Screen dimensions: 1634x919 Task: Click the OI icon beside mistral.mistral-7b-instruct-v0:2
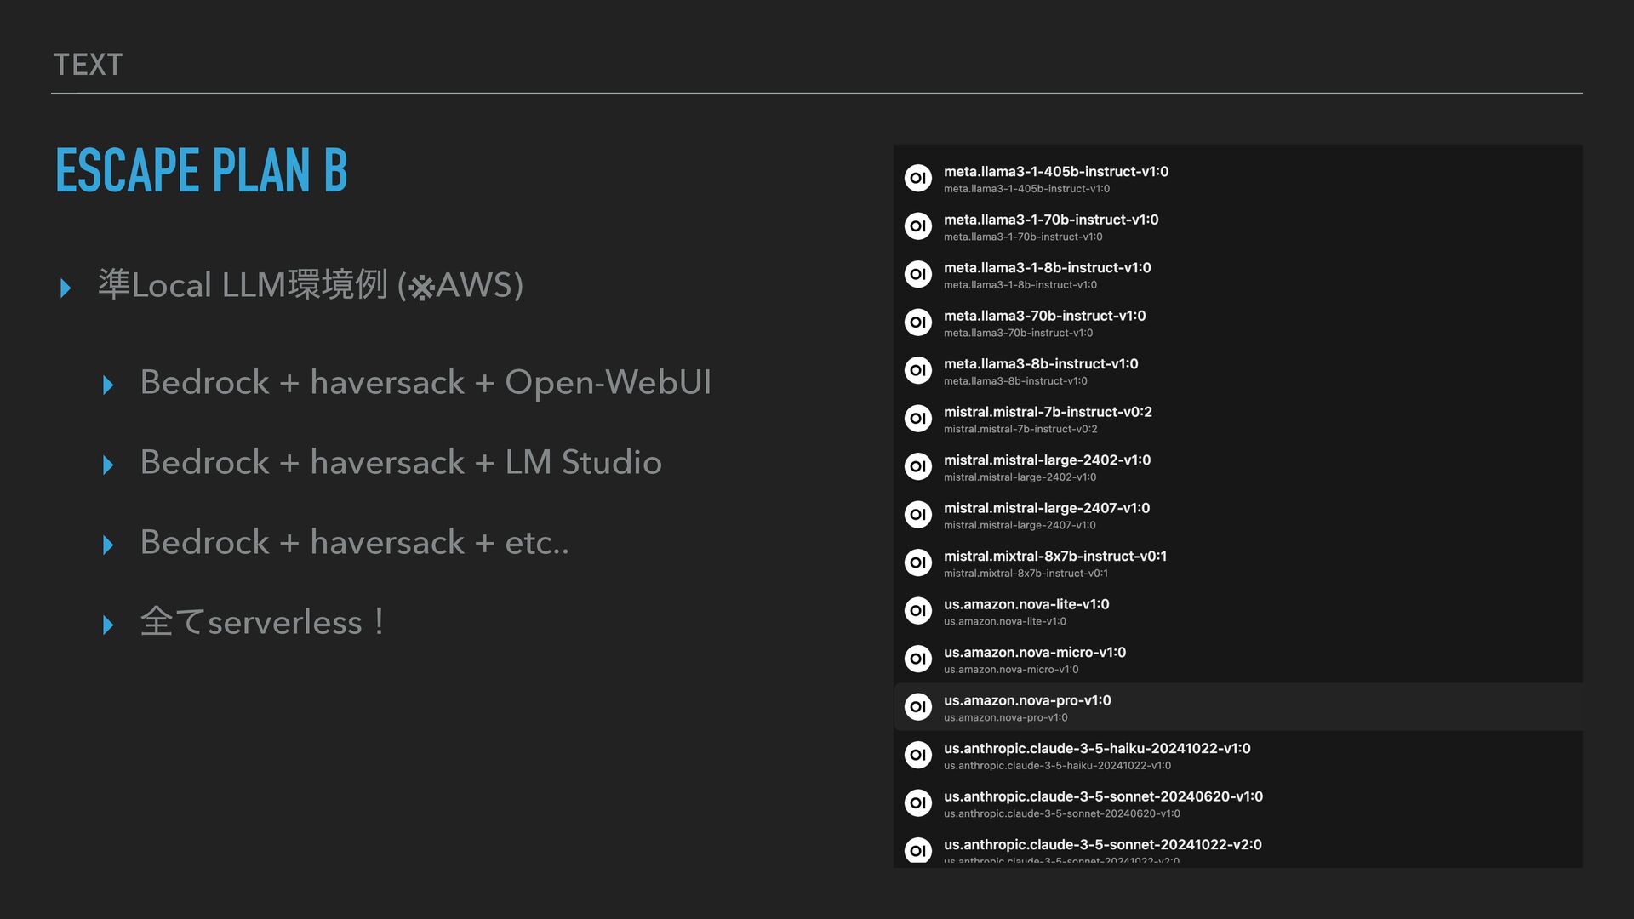tap(917, 419)
